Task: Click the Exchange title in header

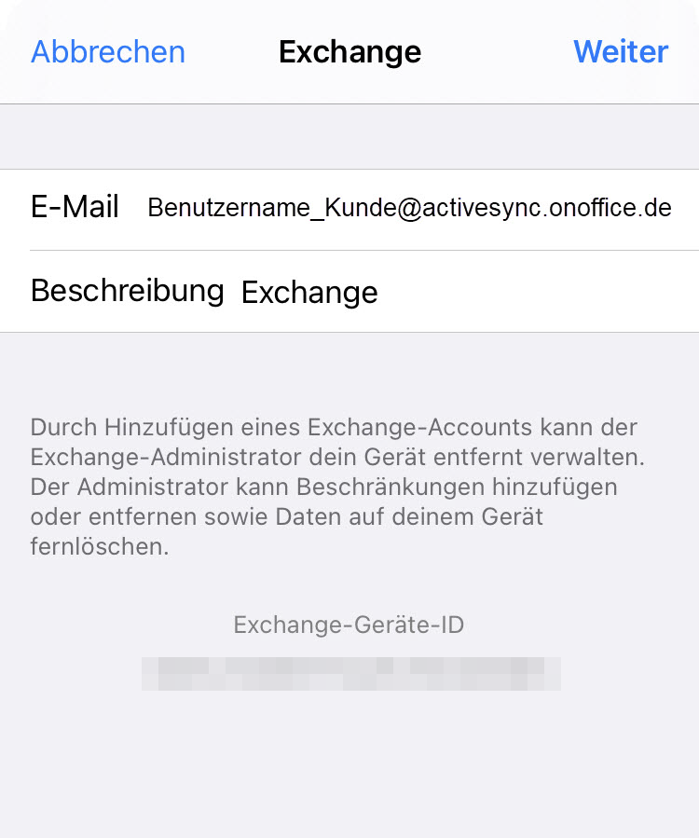Action: (x=349, y=51)
